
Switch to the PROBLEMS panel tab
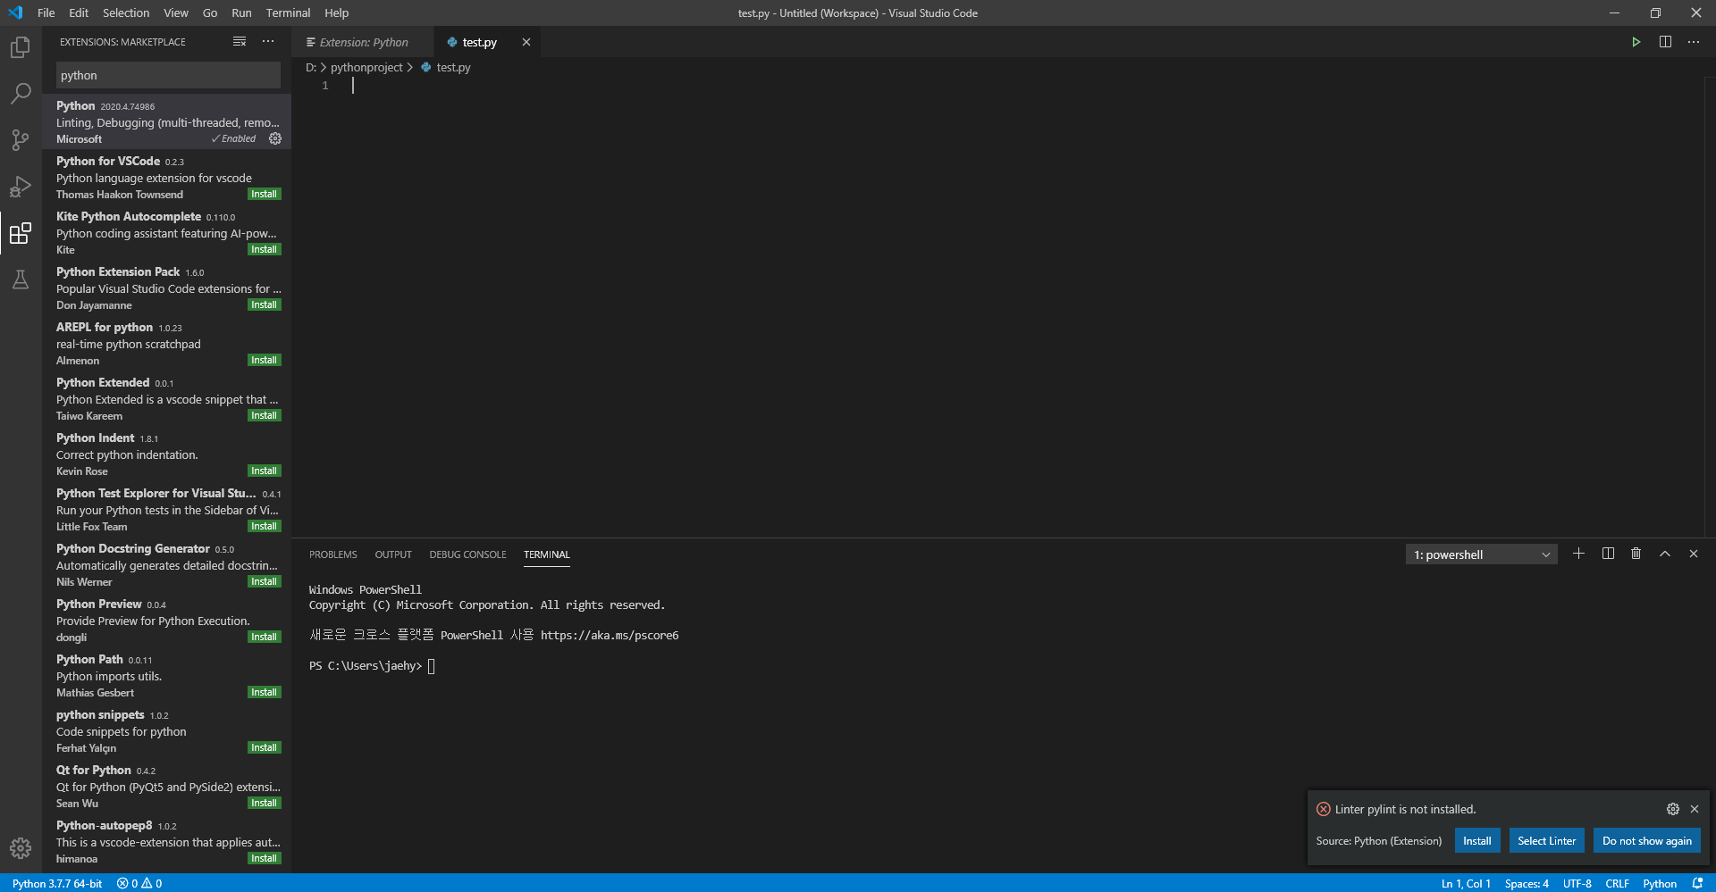pos(333,554)
